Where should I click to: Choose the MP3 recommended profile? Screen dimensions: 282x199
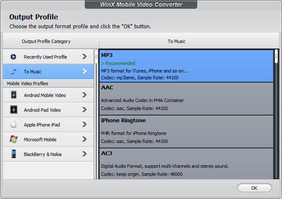[x=186, y=66]
